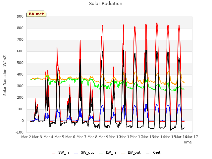This screenshot has width=212, height=159.
Task: Click the orange LW_out legend swatch
Action: 123,153
